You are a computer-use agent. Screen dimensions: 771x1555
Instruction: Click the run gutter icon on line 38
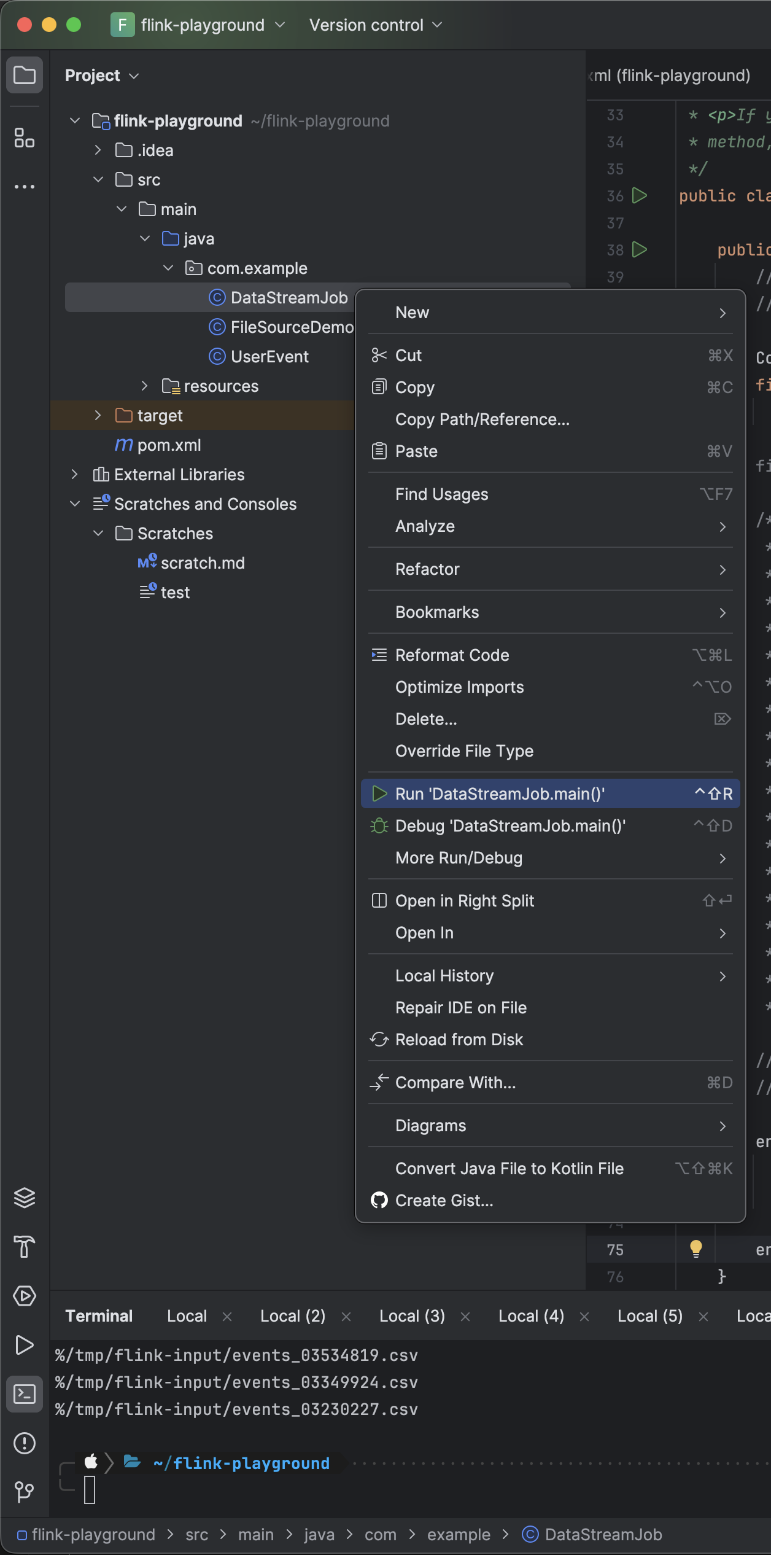(x=640, y=249)
